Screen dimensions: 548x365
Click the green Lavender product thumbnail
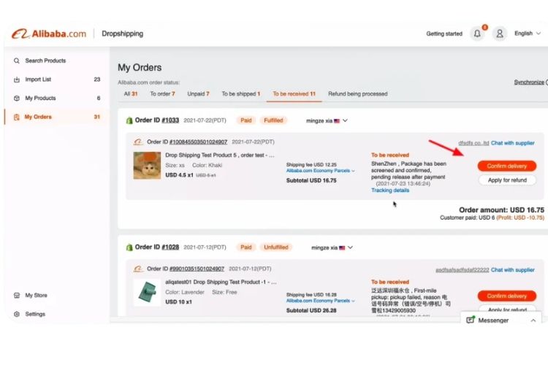coord(147,292)
